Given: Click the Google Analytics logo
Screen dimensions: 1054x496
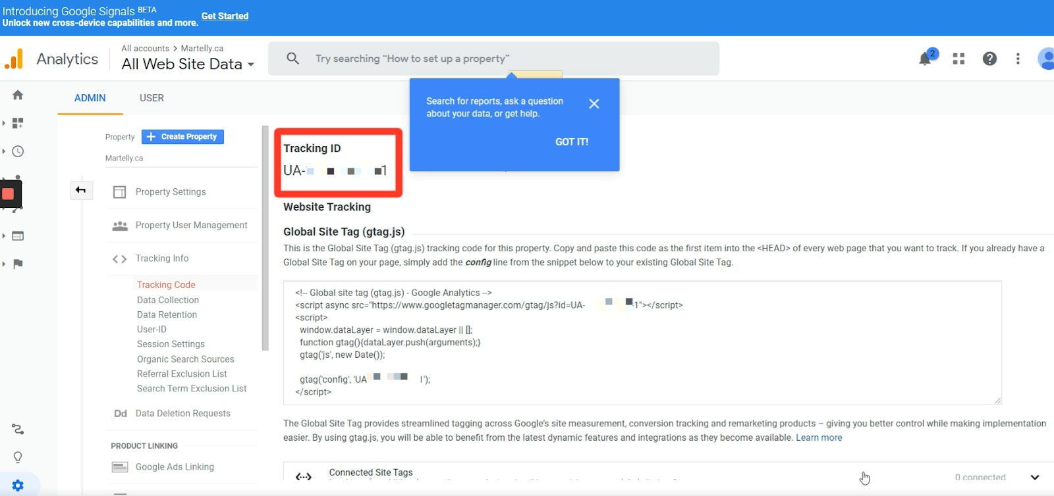Looking at the screenshot, I should 14,59.
